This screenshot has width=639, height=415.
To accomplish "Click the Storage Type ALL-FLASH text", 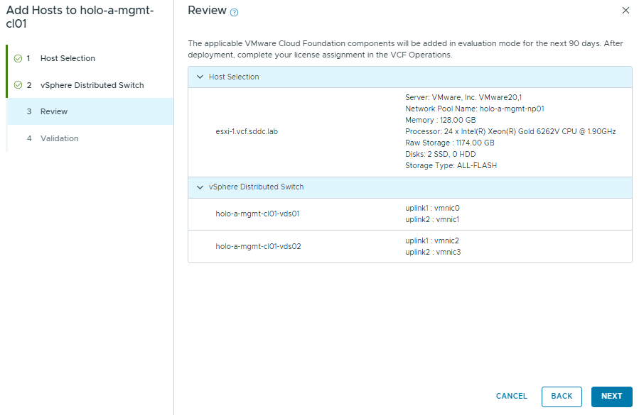I will tap(451, 165).
